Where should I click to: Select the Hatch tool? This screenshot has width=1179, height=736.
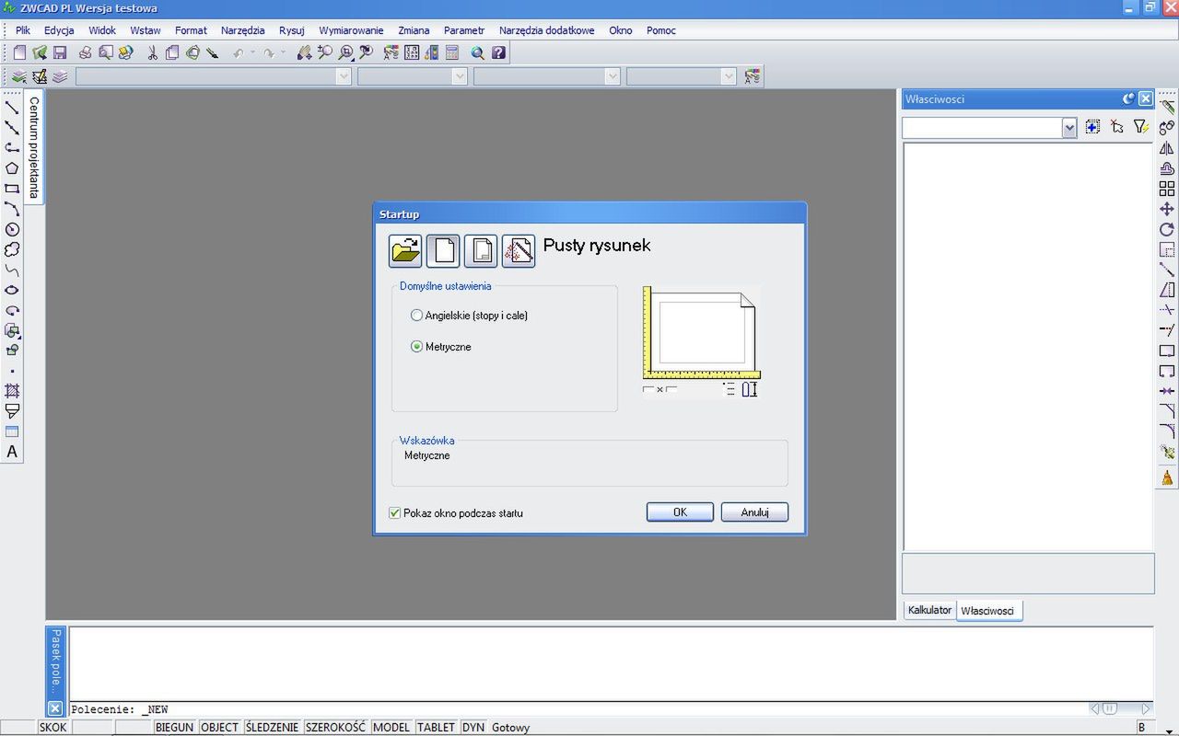(12, 391)
